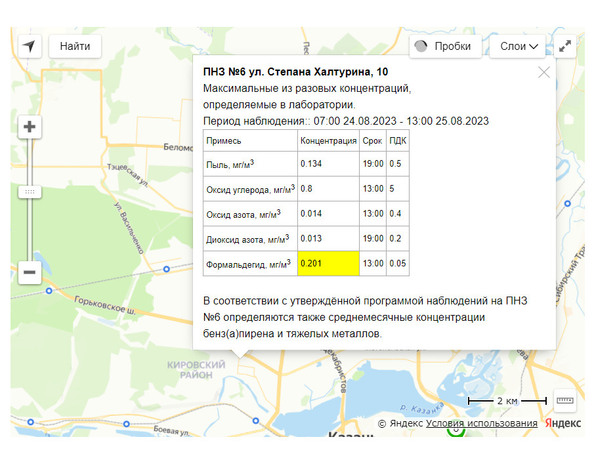This screenshot has height=456, width=615.
Task: Click the Яндекс logo
Action: [562, 423]
